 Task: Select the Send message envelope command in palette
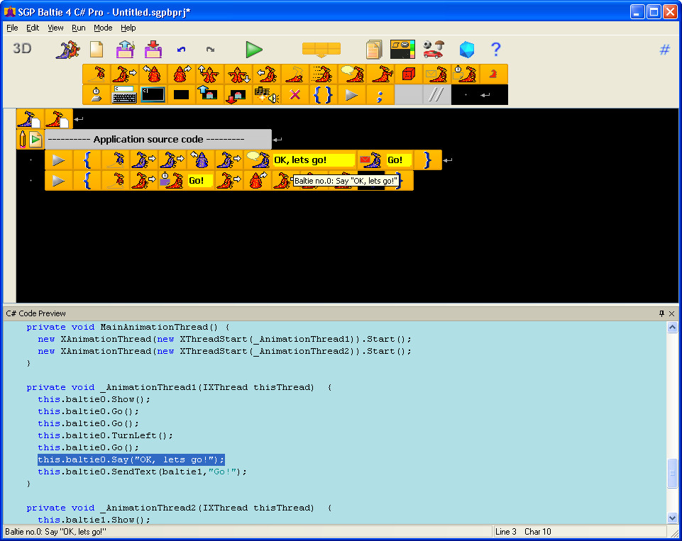coord(436,74)
